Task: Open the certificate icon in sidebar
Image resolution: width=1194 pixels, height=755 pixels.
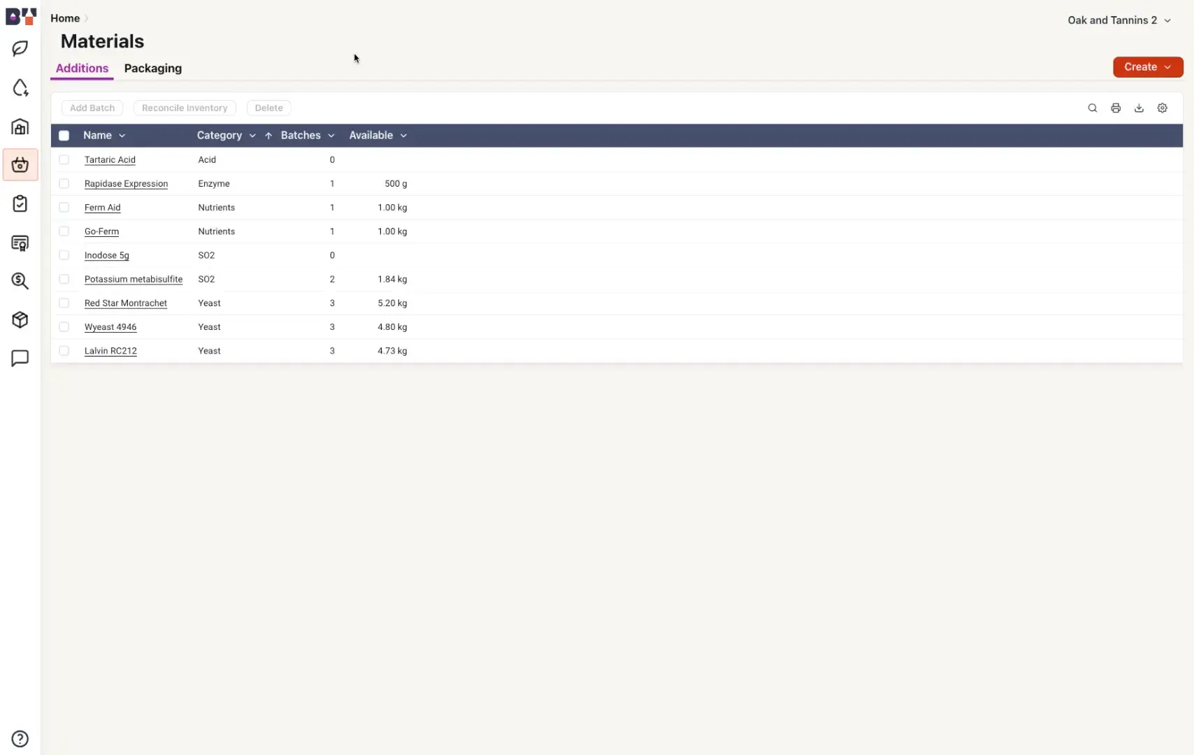Action: pyautogui.click(x=20, y=243)
